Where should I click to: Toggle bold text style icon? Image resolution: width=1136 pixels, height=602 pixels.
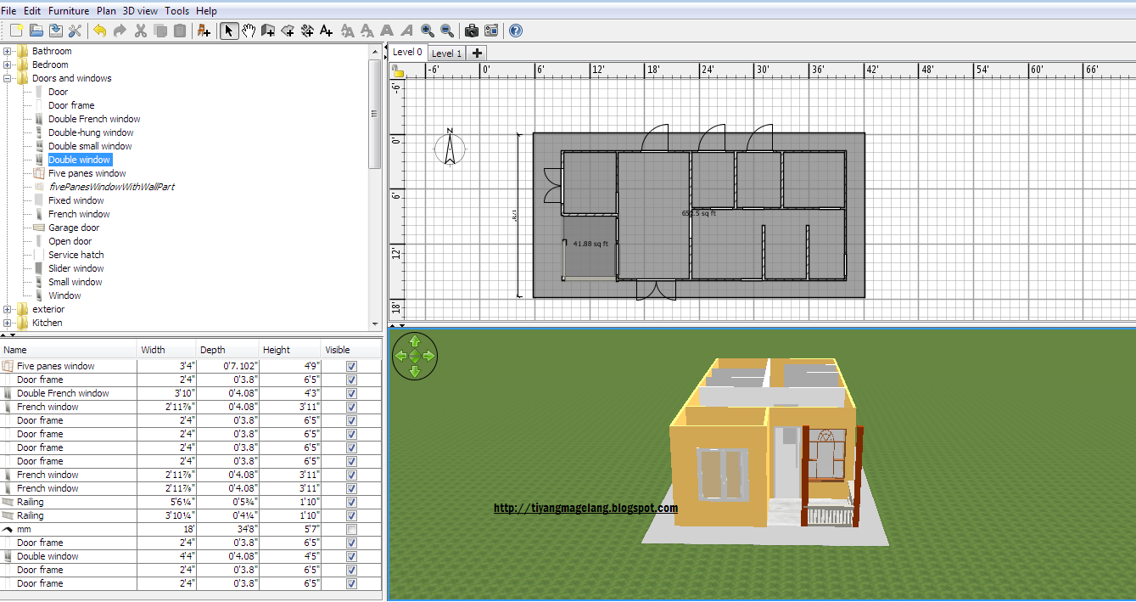[x=387, y=31]
